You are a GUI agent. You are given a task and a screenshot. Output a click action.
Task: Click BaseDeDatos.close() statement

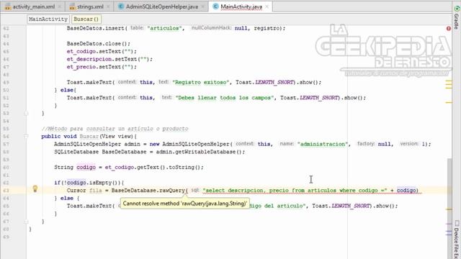[99, 44]
